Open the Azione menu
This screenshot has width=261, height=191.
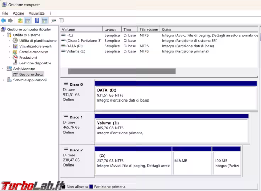(18, 13)
